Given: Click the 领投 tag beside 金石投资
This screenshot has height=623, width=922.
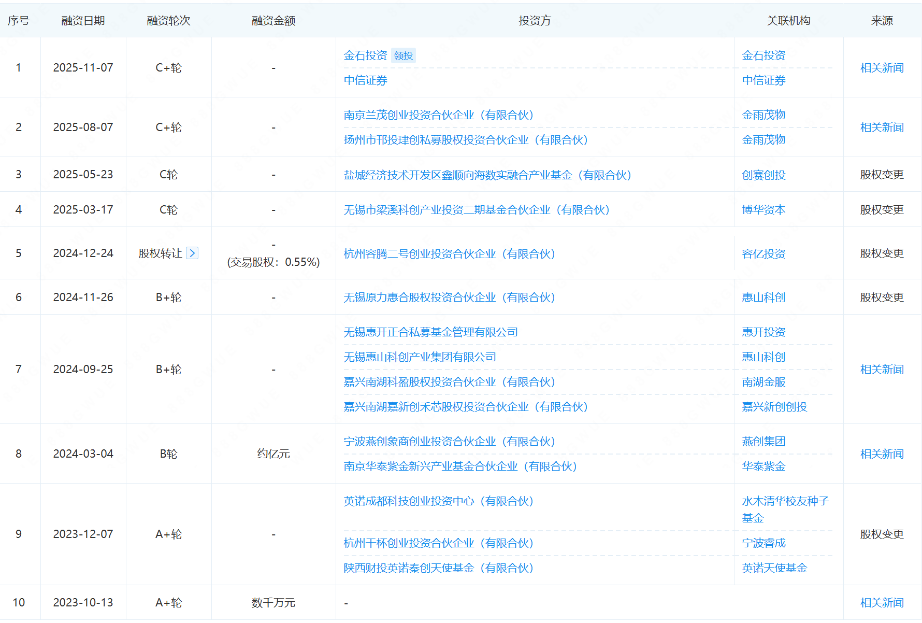Looking at the screenshot, I should [404, 55].
